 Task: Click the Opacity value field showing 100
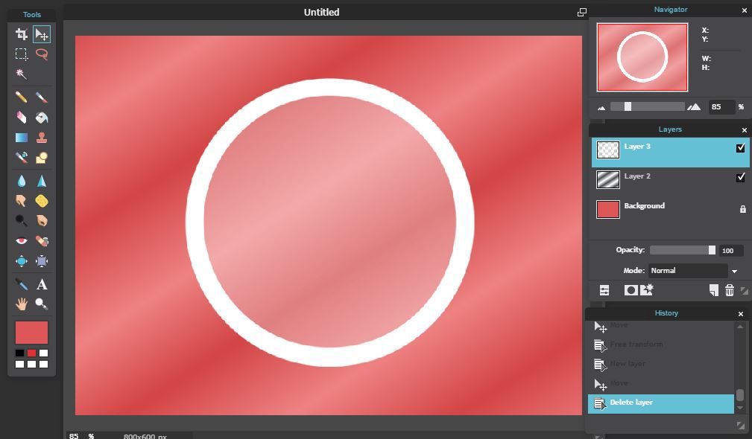(731, 250)
